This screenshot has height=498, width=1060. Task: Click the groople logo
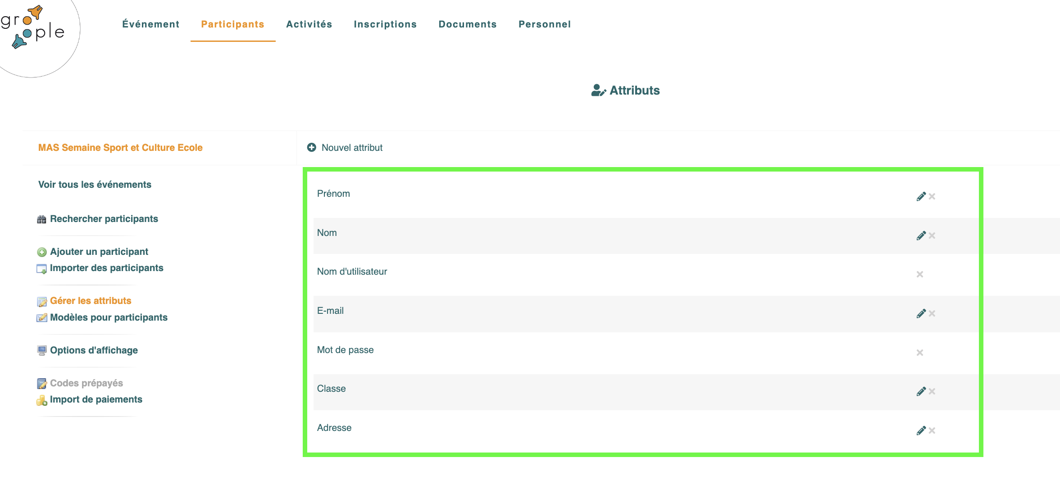click(32, 28)
